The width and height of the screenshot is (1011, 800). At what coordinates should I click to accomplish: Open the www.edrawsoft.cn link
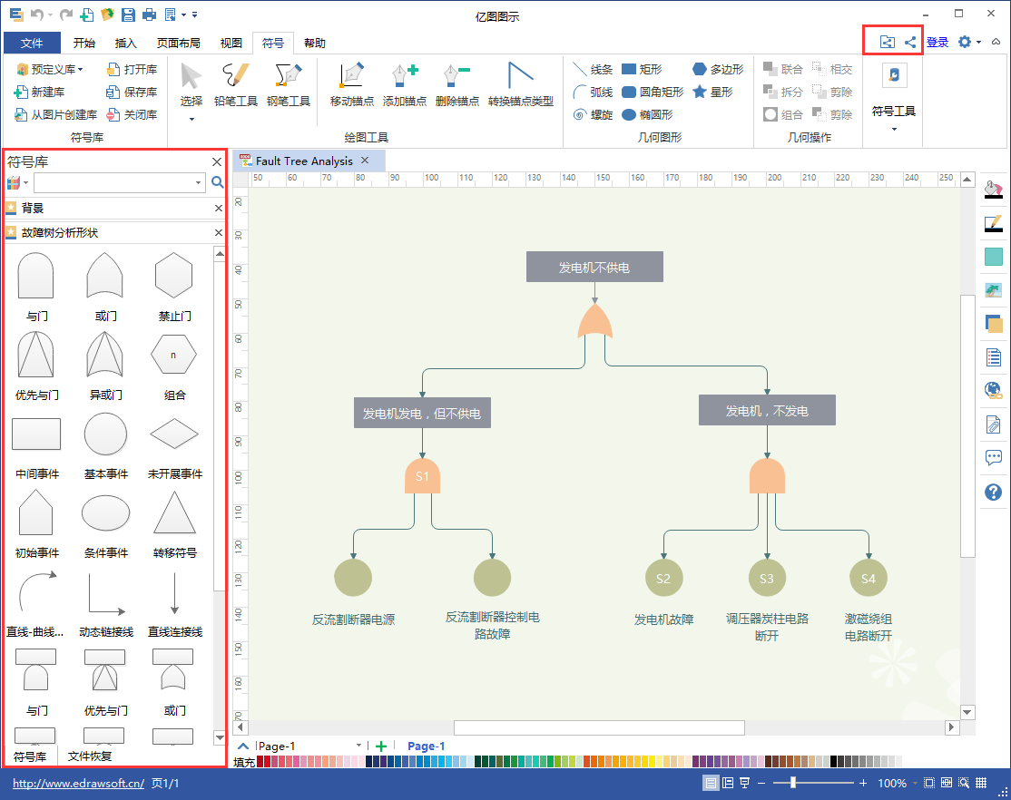(78, 784)
